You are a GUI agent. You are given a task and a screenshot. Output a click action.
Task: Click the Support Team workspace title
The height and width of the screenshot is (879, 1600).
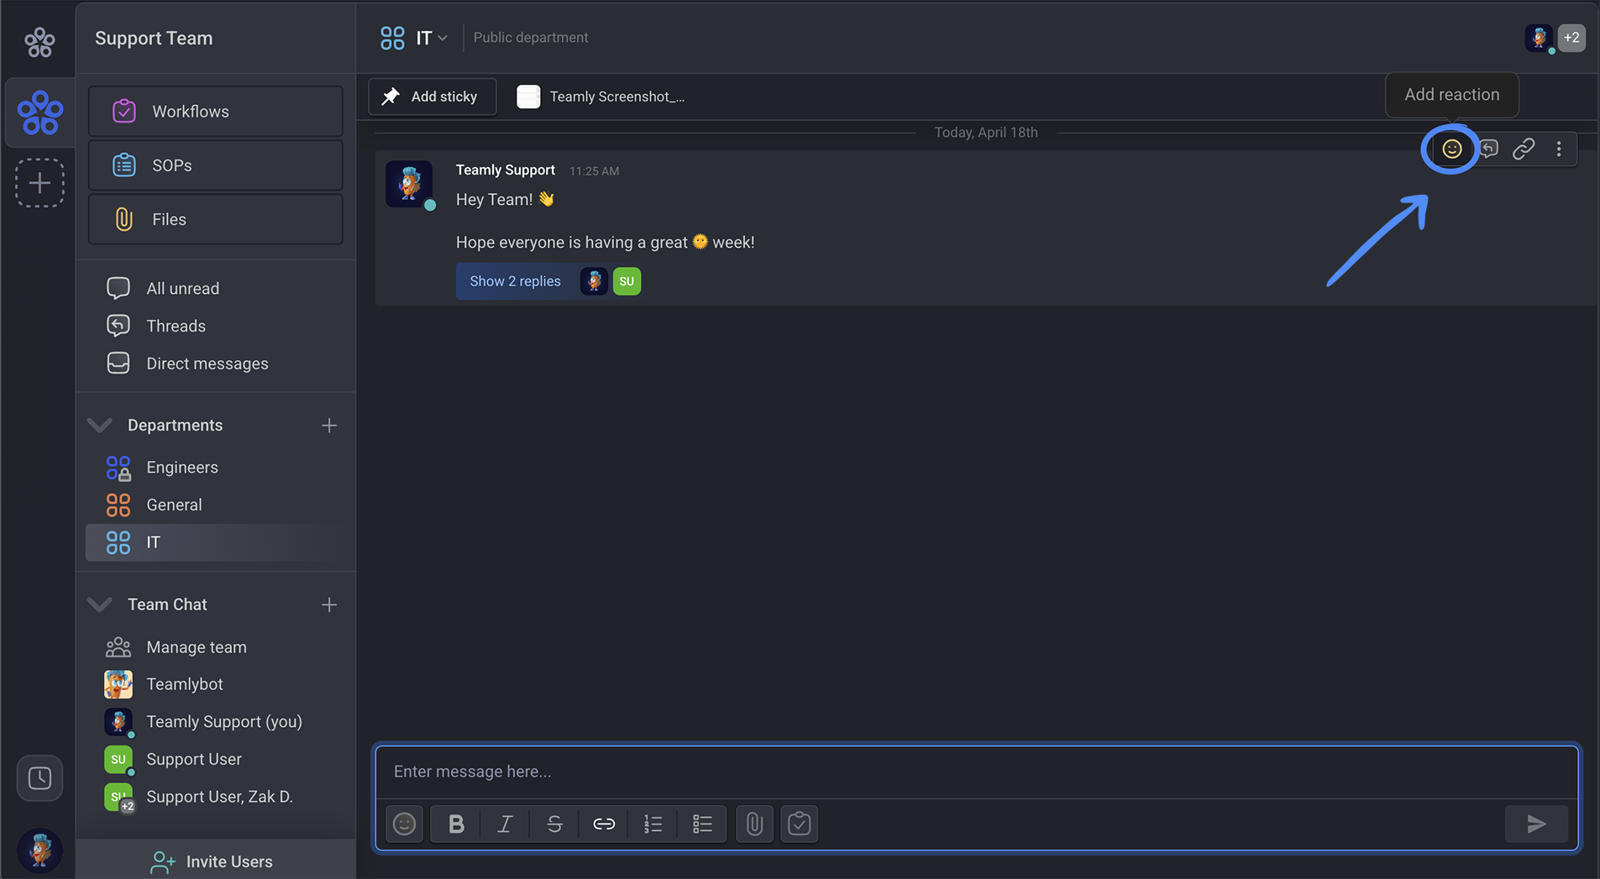(x=154, y=38)
